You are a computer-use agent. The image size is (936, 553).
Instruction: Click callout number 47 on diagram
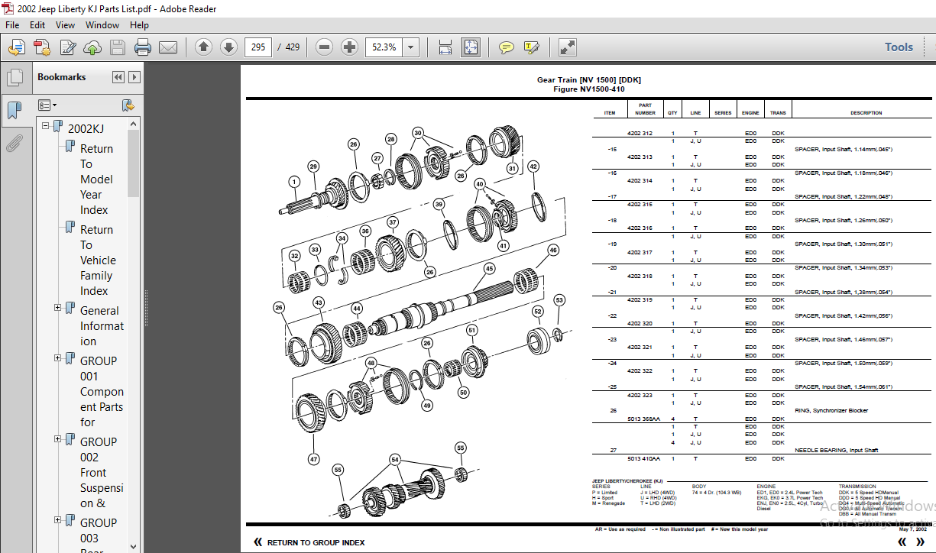pos(313,460)
